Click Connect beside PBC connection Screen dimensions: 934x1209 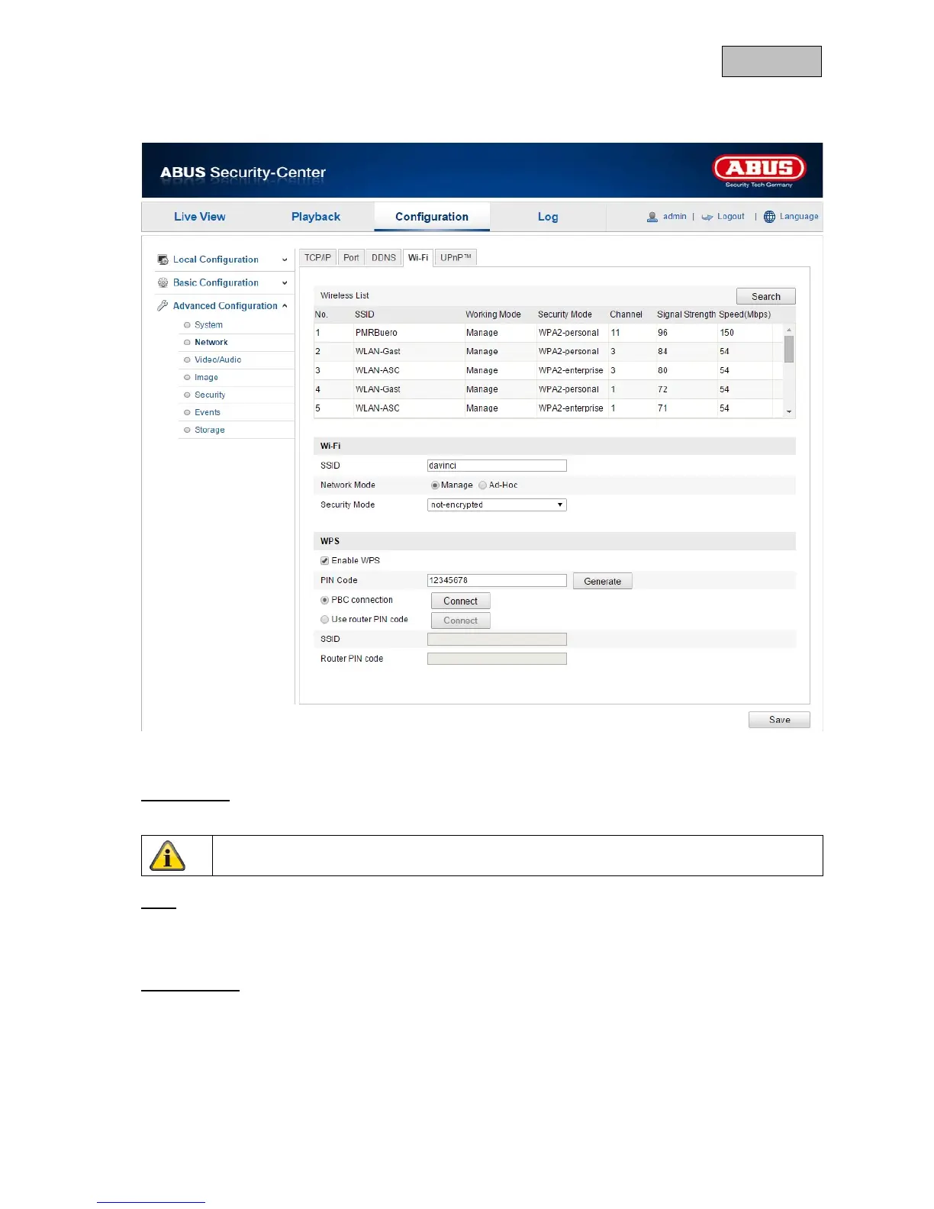461,601
